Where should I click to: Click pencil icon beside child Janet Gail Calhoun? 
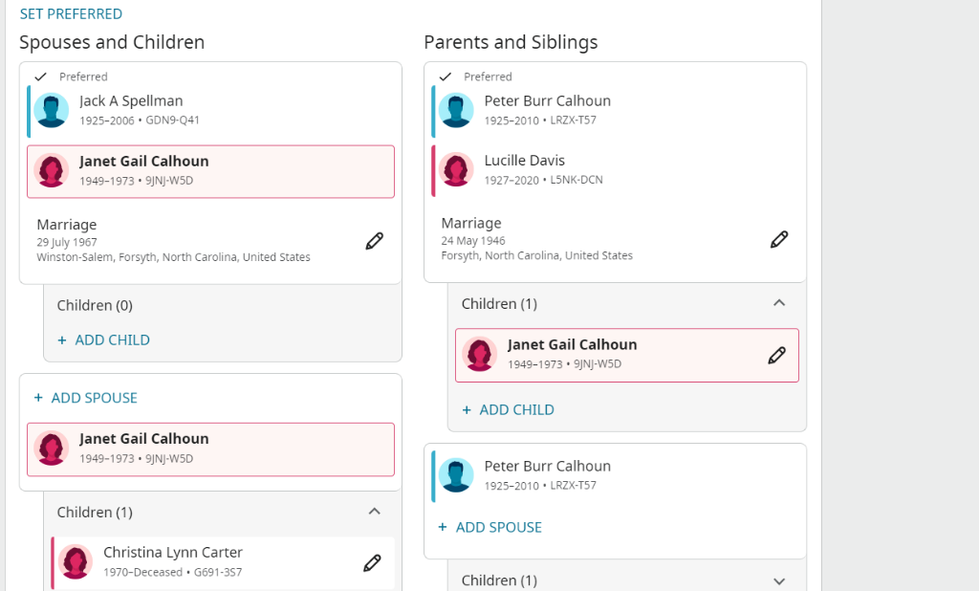click(x=777, y=356)
